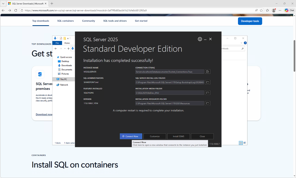The image size is (296, 178).
Task: Switch File Explorer to large icons view
Action: click(245, 143)
